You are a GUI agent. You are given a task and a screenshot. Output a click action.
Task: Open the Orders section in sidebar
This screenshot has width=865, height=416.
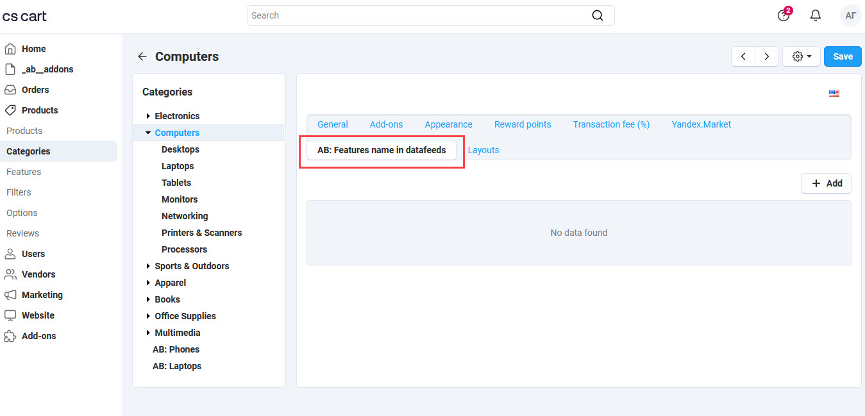(11, 89)
